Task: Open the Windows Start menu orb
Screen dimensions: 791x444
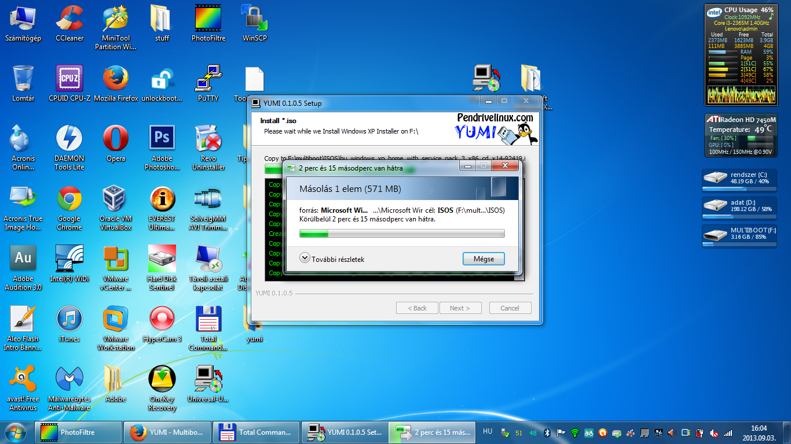Action: click(16, 432)
